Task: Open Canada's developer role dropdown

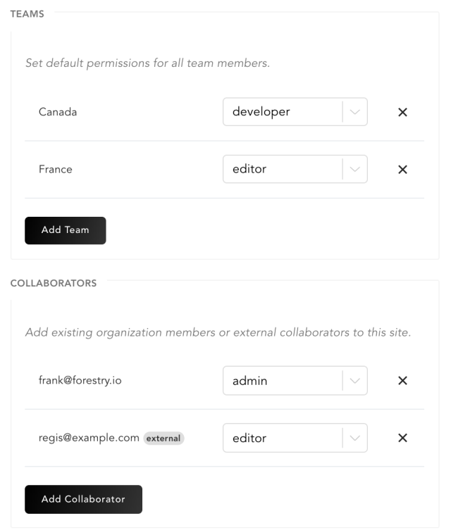Action: click(x=295, y=112)
